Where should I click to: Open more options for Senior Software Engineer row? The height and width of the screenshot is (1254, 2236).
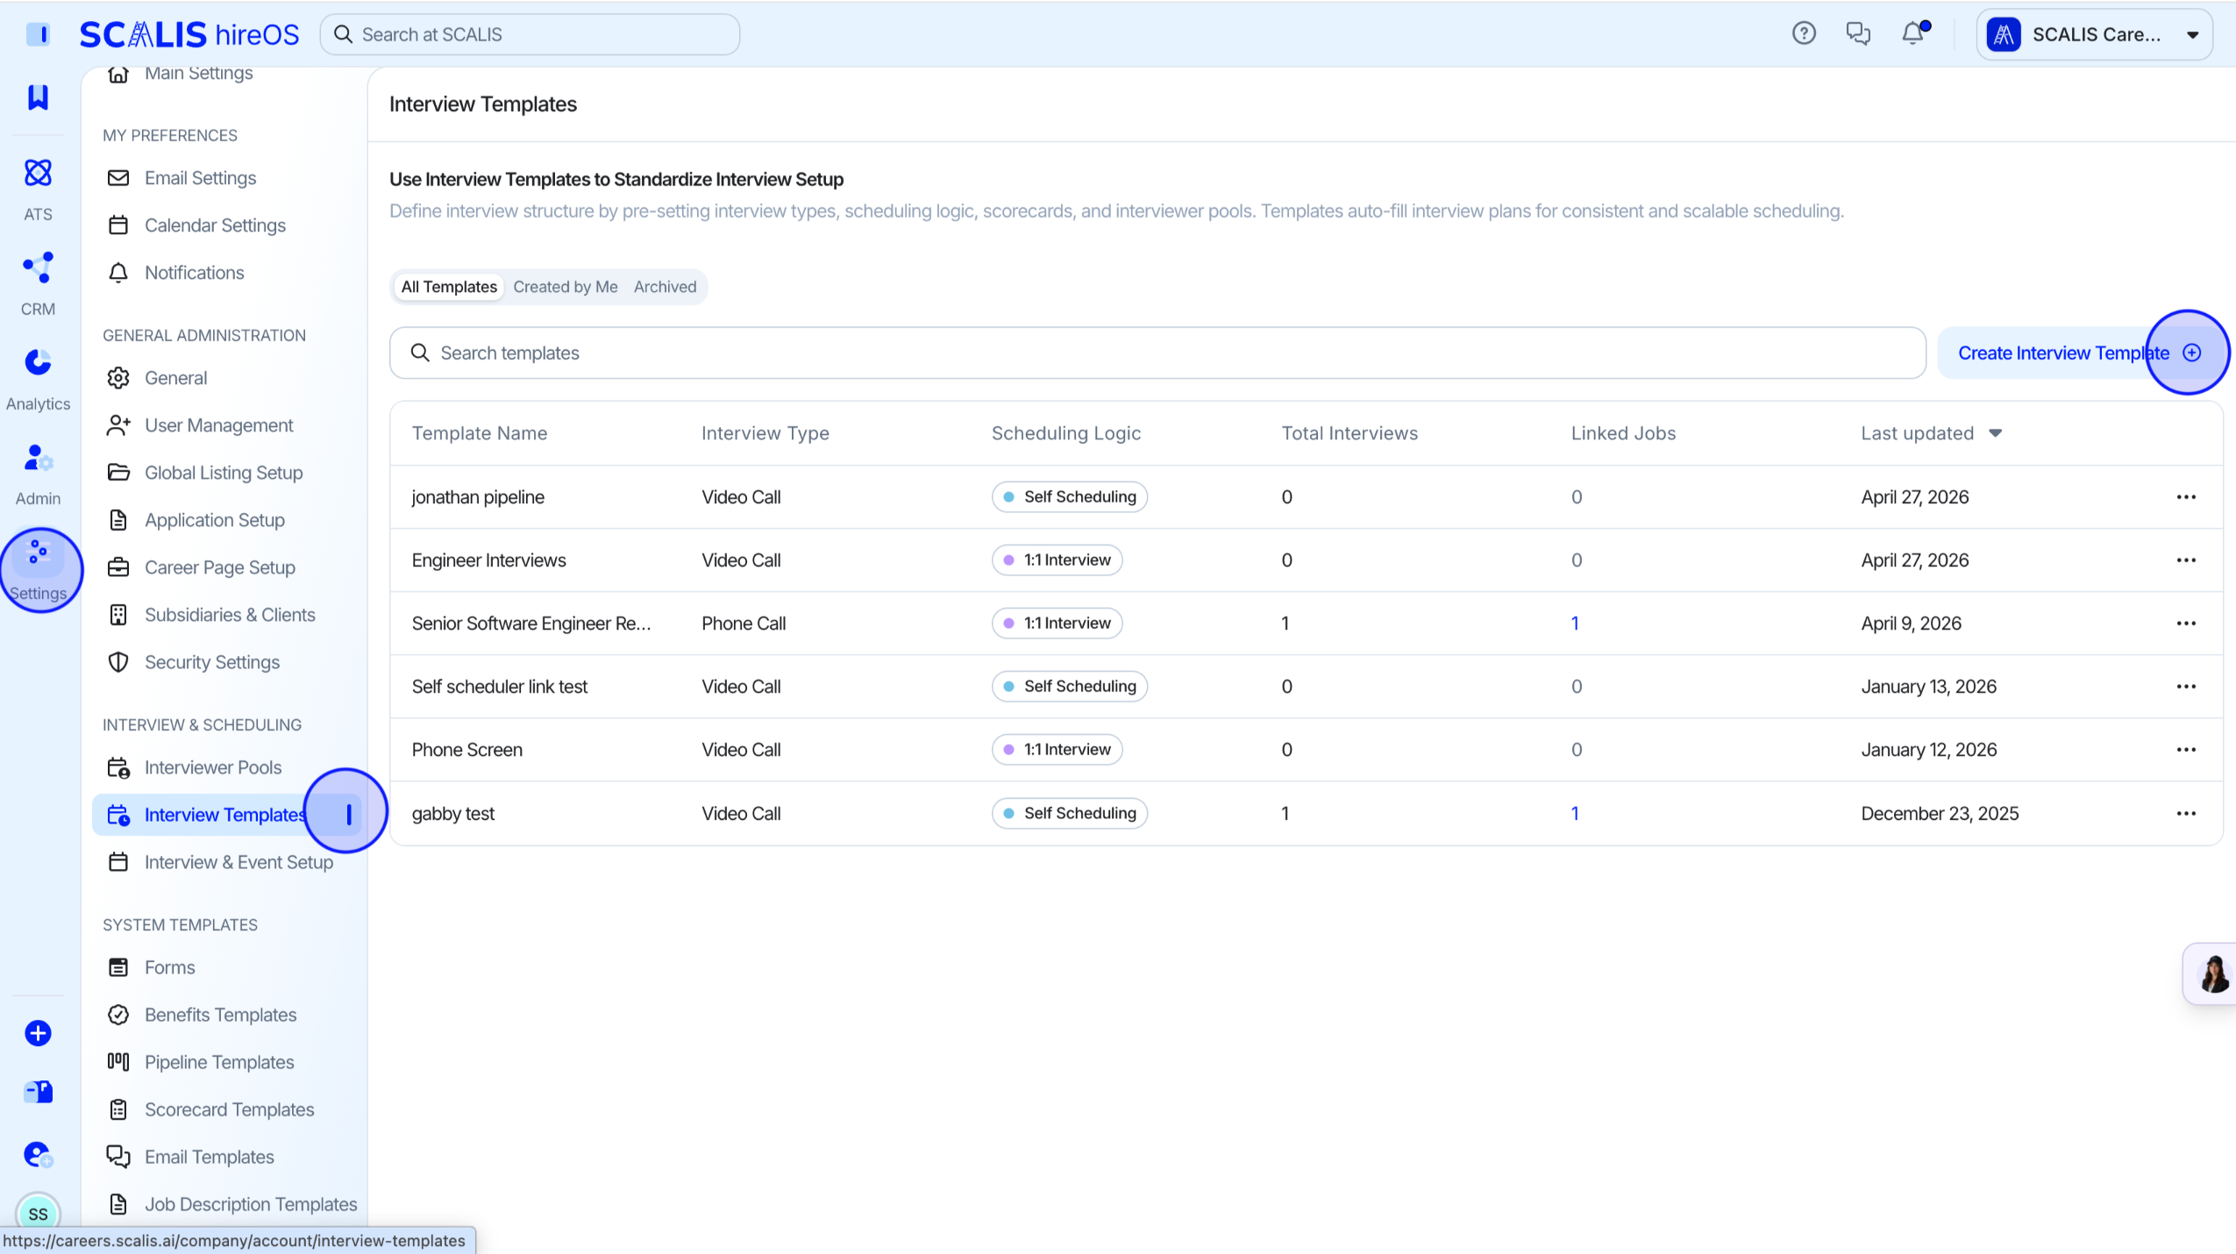[x=2186, y=623]
